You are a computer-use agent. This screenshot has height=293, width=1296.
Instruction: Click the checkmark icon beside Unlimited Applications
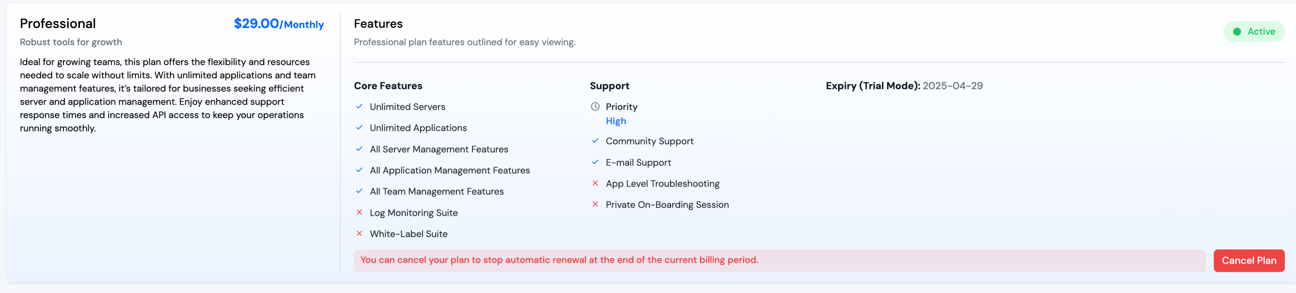[x=359, y=128]
